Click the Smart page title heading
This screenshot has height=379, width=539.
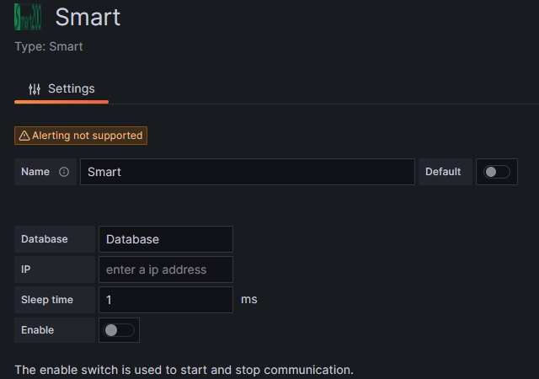[88, 17]
